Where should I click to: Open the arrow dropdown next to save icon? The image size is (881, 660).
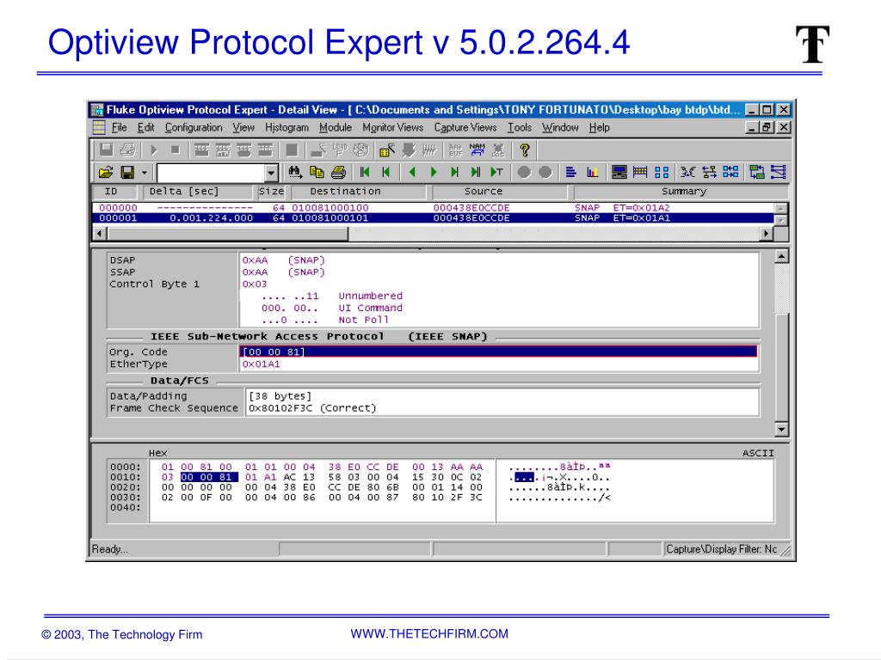[145, 173]
